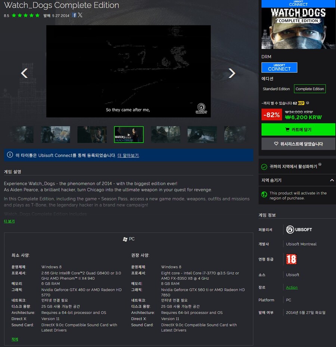Click the Ubisoft Montreal developer name
The width and height of the screenshot is (336, 347).
[301, 244]
